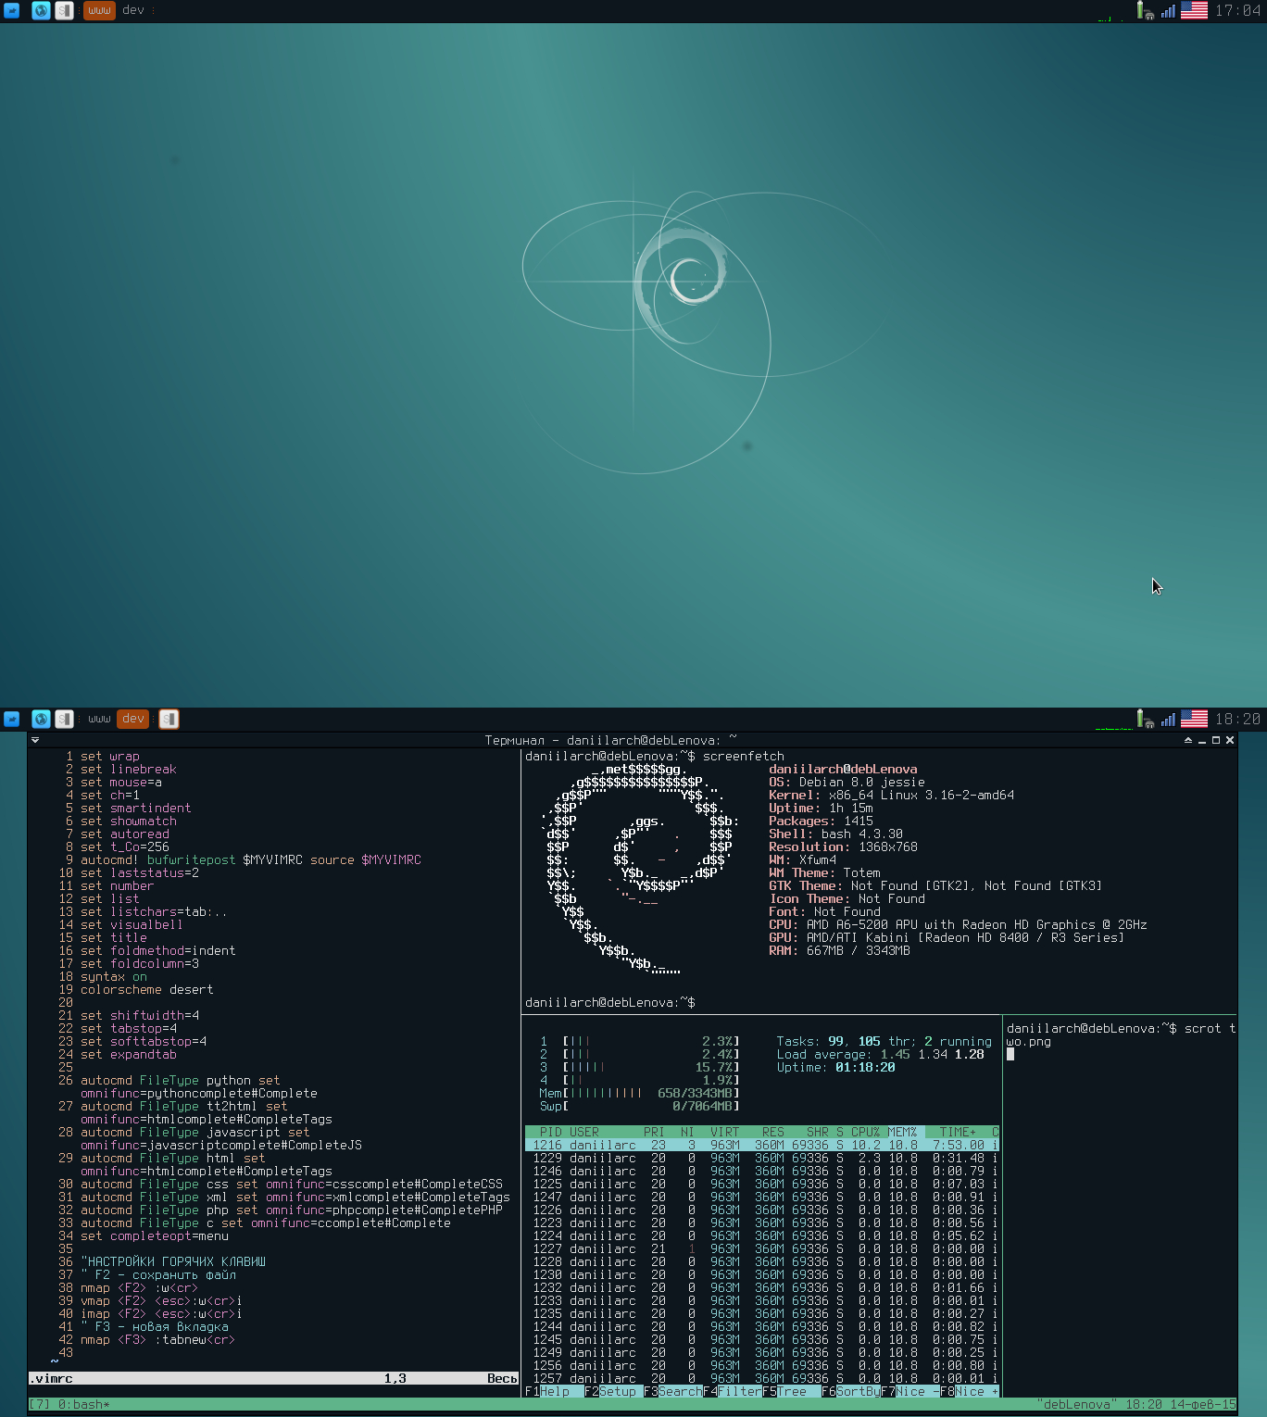The height and width of the screenshot is (1417, 1267).
Task: Click the htop Load average text
Action: [881, 1054]
